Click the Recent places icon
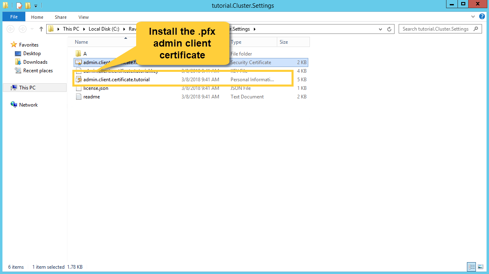489x274 pixels. coord(18,70)
